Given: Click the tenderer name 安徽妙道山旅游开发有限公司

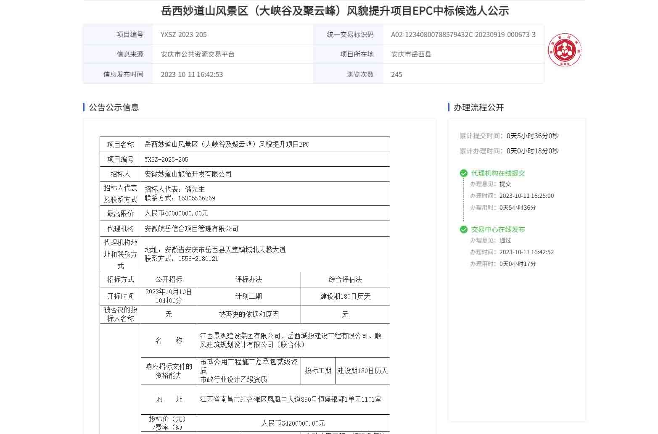Looking at the screenshot, I should (188, 174).
